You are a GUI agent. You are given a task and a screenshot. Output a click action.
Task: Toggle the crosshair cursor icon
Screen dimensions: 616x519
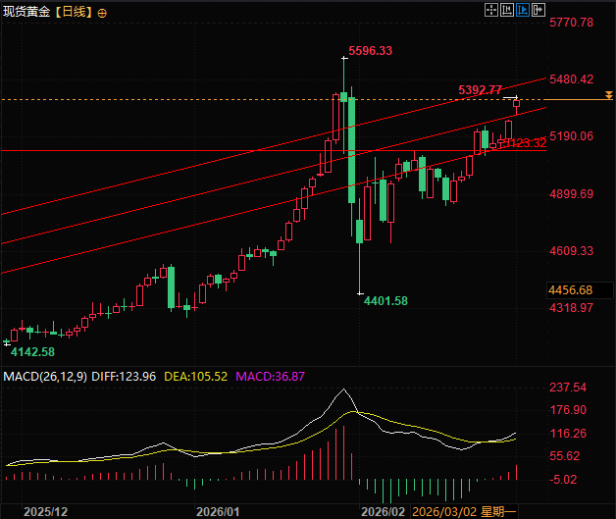tap(491, 10)
